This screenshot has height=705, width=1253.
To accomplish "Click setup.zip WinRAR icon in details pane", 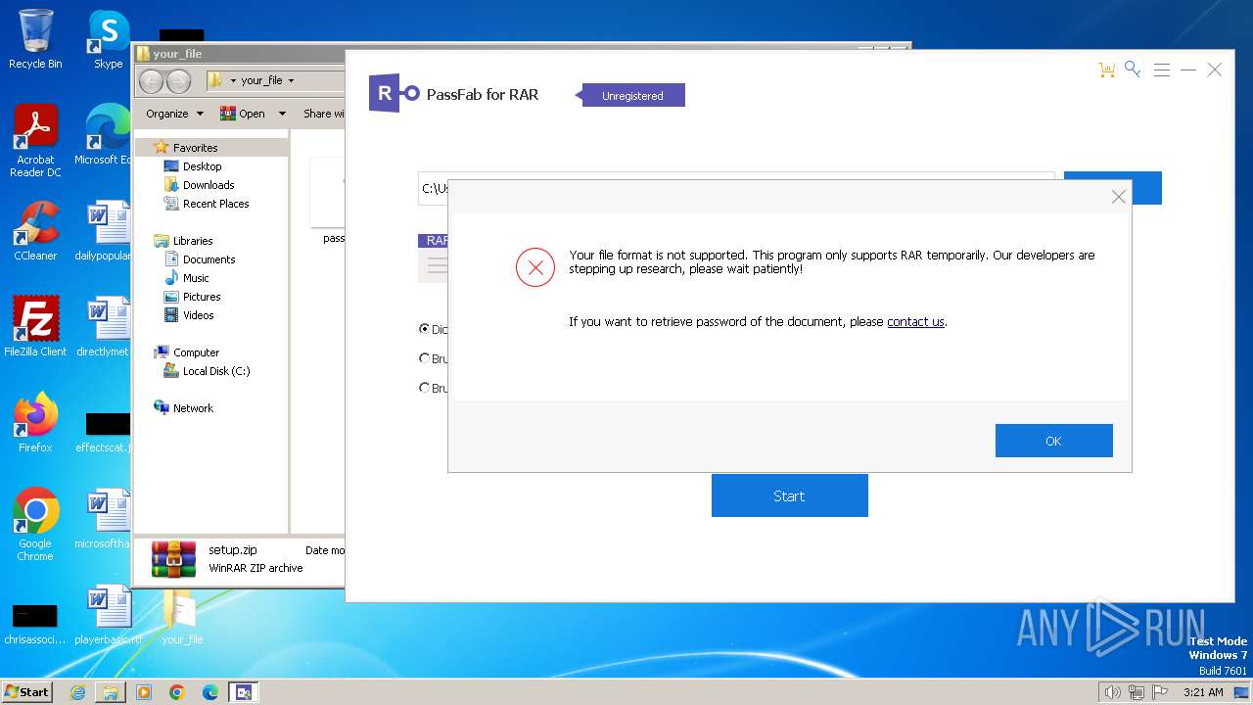I will [x=173, y=558].
